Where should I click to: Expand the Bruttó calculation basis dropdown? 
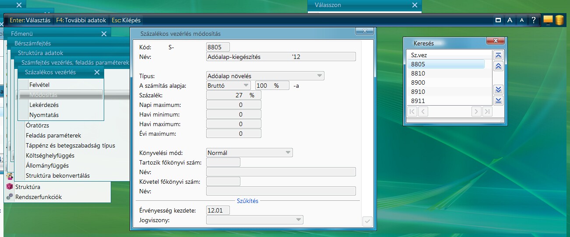(246, 86)
